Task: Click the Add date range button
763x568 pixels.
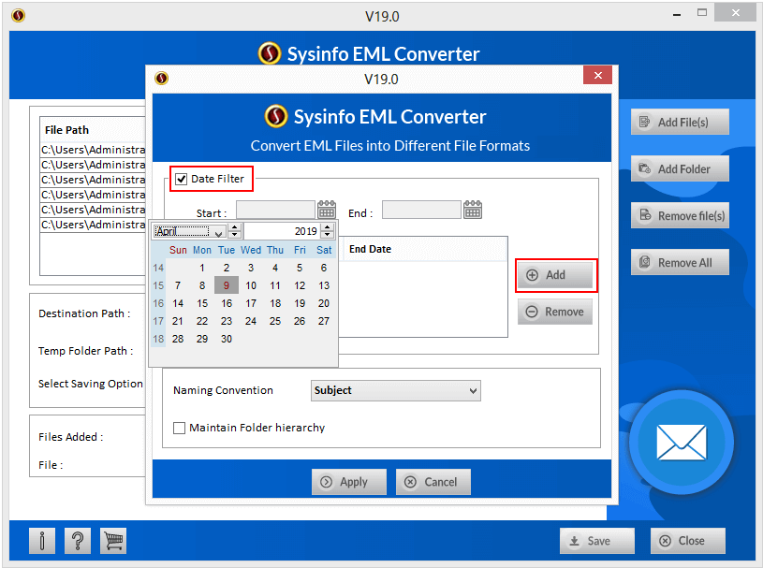Action: pyautogui.click(x=555, y=275)
